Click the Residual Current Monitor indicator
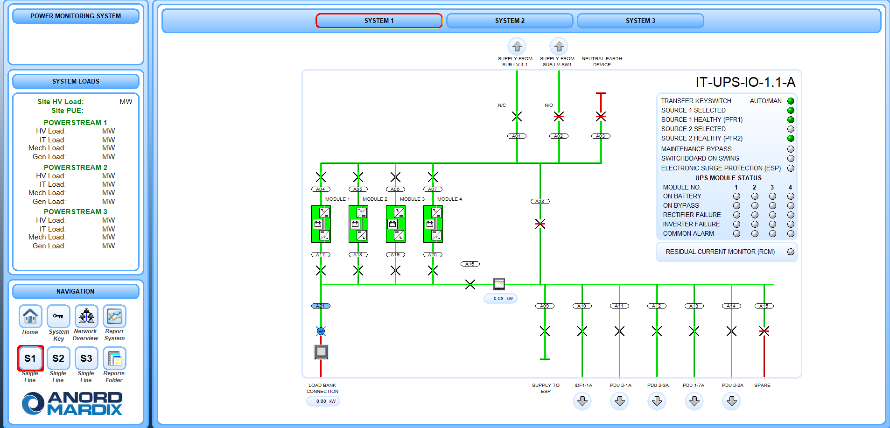This screenshot has width=890, height=428. click(x=791, y=252)
